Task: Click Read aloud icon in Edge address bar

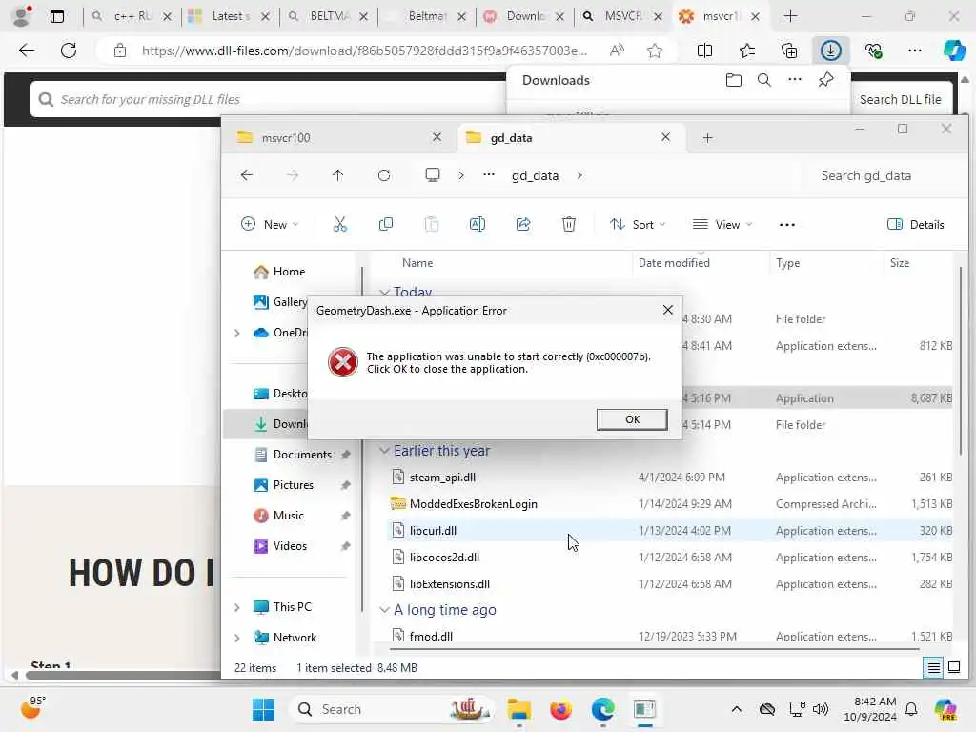Action: [x=617, y=51]
